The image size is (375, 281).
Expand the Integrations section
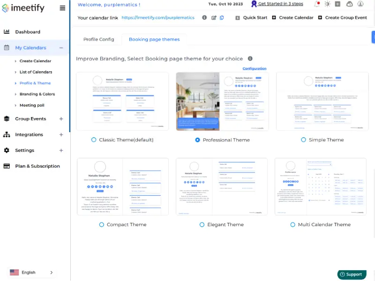click(61, 135)
